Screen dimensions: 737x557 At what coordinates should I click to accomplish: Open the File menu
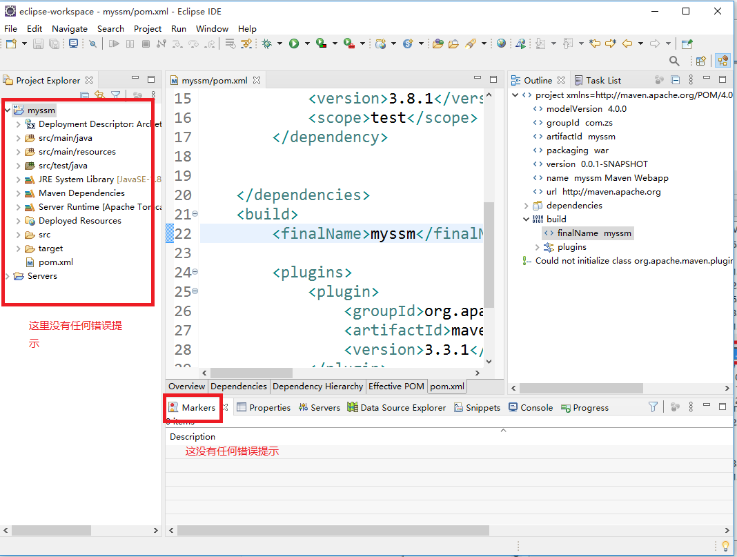click(x=10, y=29)
